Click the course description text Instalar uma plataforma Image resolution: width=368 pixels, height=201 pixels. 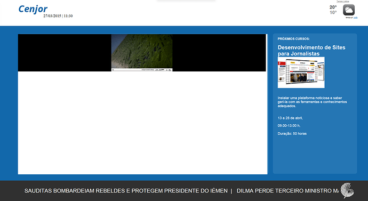(x=312, y=102)
